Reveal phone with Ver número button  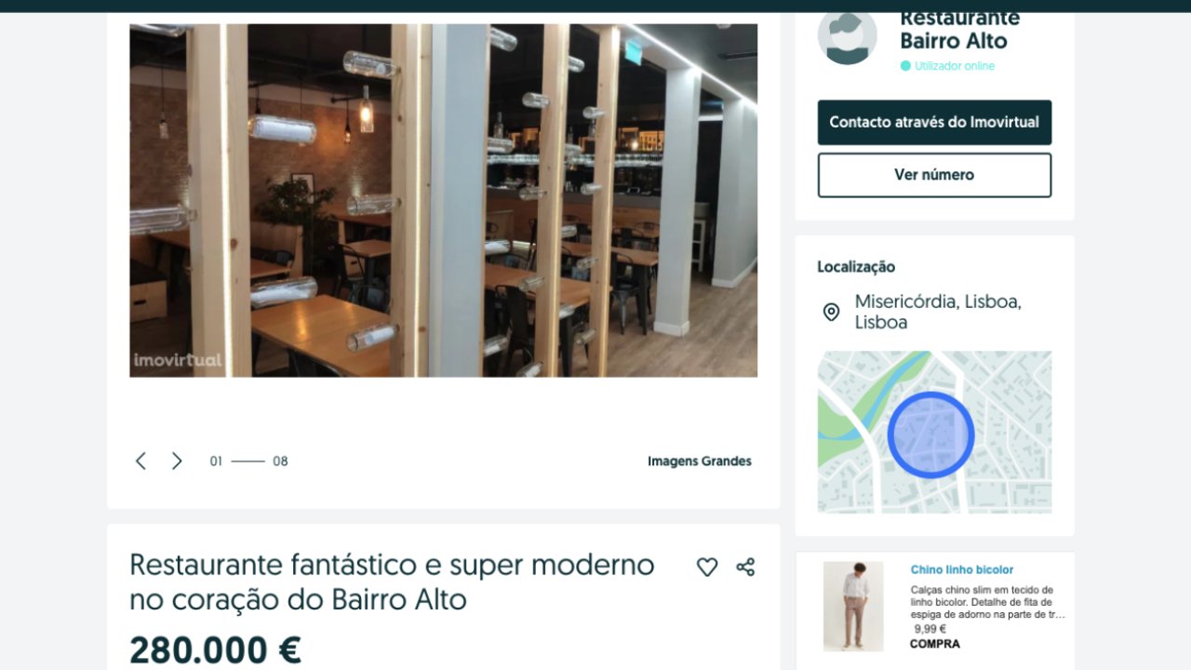click(x=934, y=175)
